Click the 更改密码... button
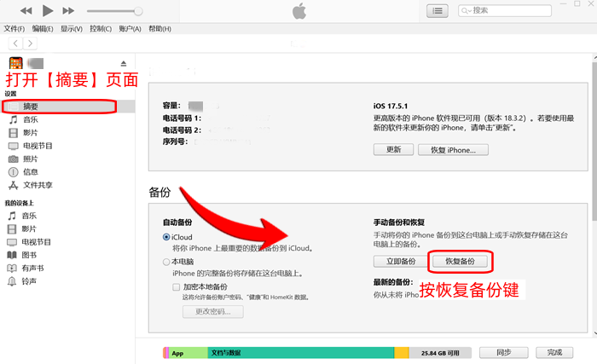Screen dimensions: 597x364 [213, 311]
